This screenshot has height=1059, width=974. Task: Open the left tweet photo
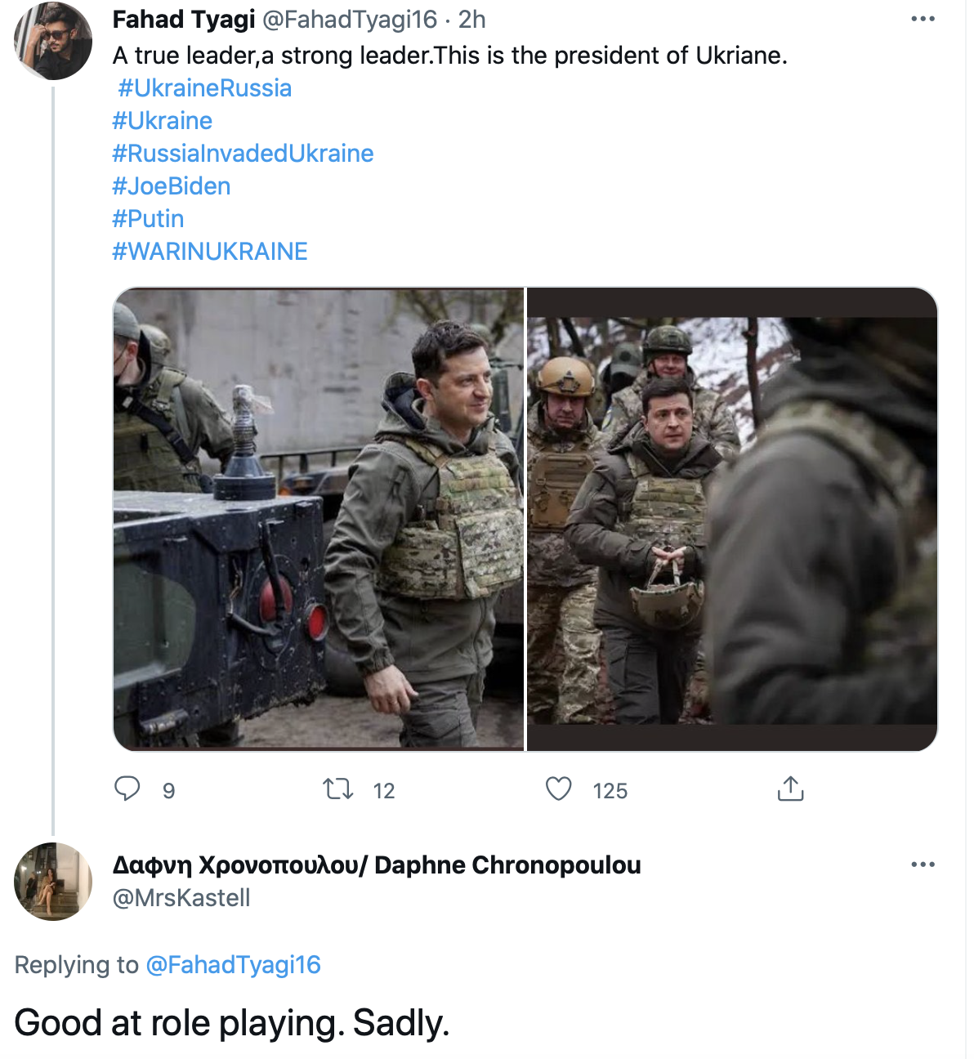319,519
